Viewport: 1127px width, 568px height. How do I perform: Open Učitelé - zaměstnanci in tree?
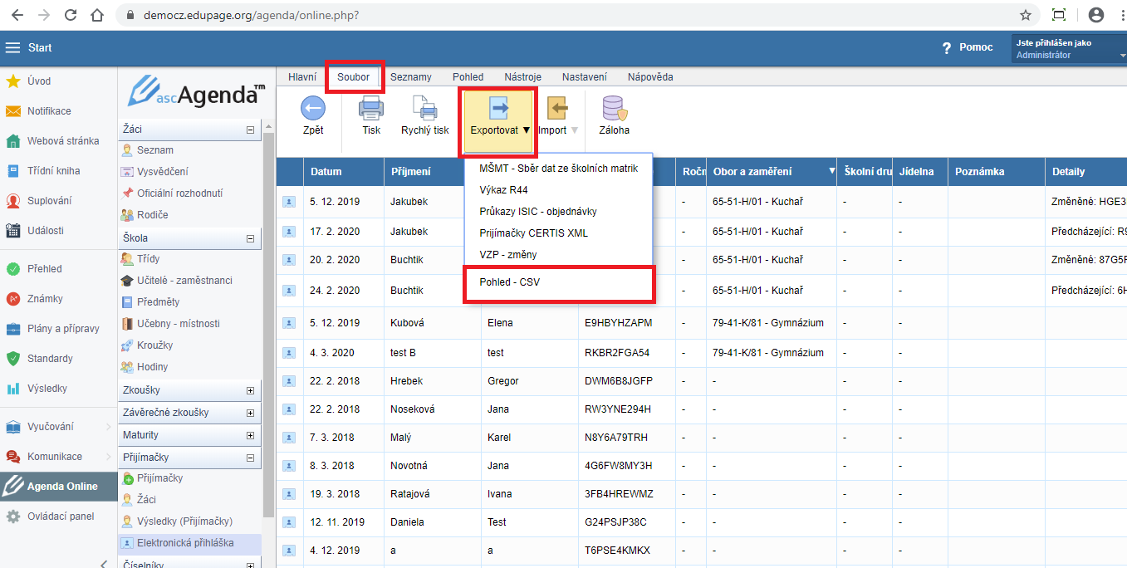[184, 281]
